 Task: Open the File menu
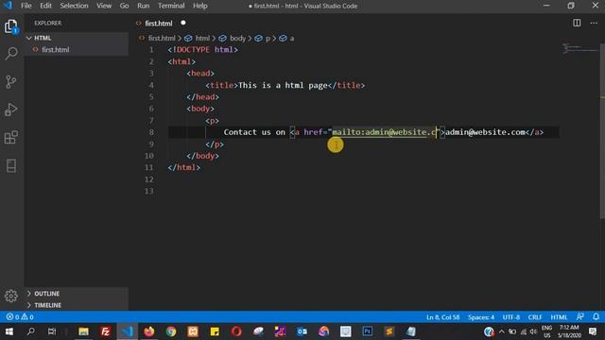[x=26, y=6]
